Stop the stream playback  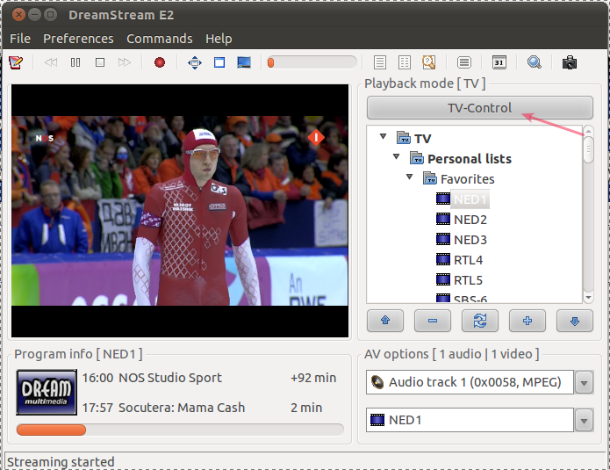(100, 62)
